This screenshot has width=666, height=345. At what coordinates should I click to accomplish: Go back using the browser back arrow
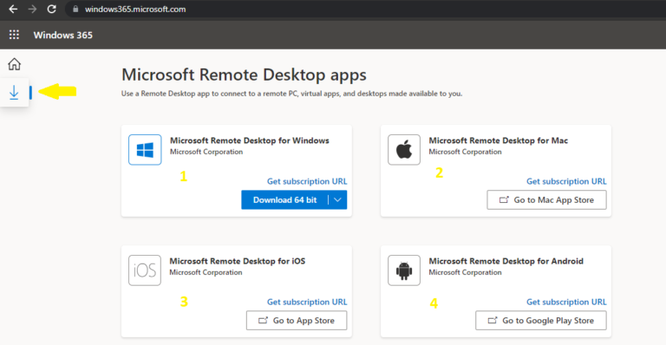point(13,9)
